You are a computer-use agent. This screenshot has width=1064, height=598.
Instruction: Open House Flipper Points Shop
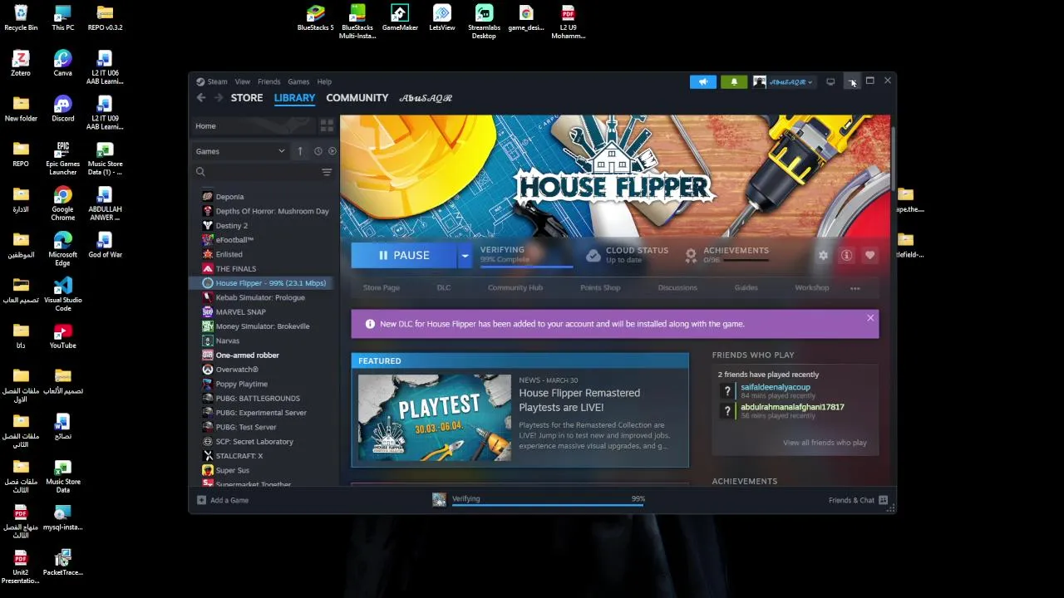(600, 287)
